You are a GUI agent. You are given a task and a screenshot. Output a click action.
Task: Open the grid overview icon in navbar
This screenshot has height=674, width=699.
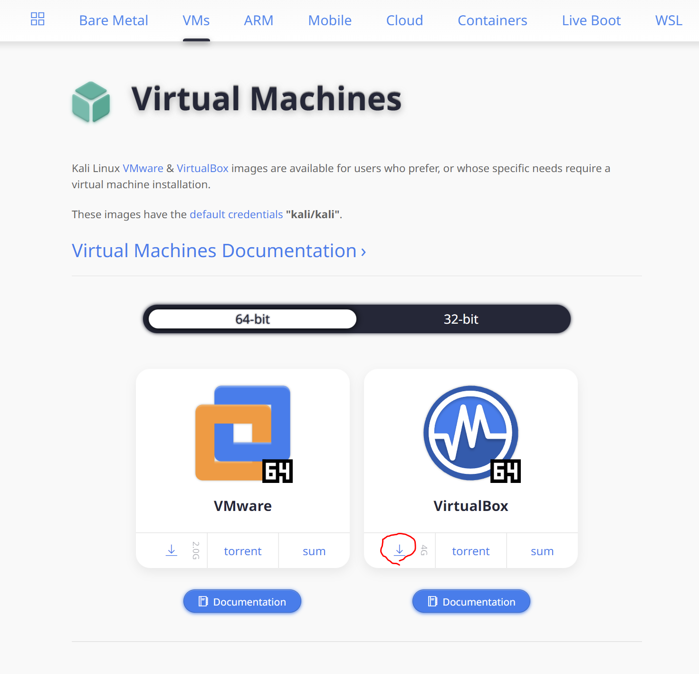click(38, 19)
